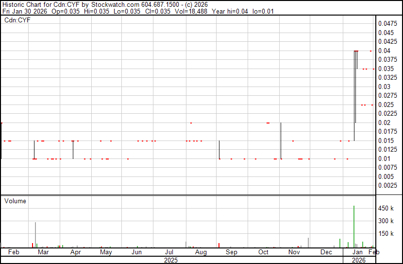Screen dimensions: 403x264
Task: Select the 0.0325 price axis label
Action: (x=387, y=77)
